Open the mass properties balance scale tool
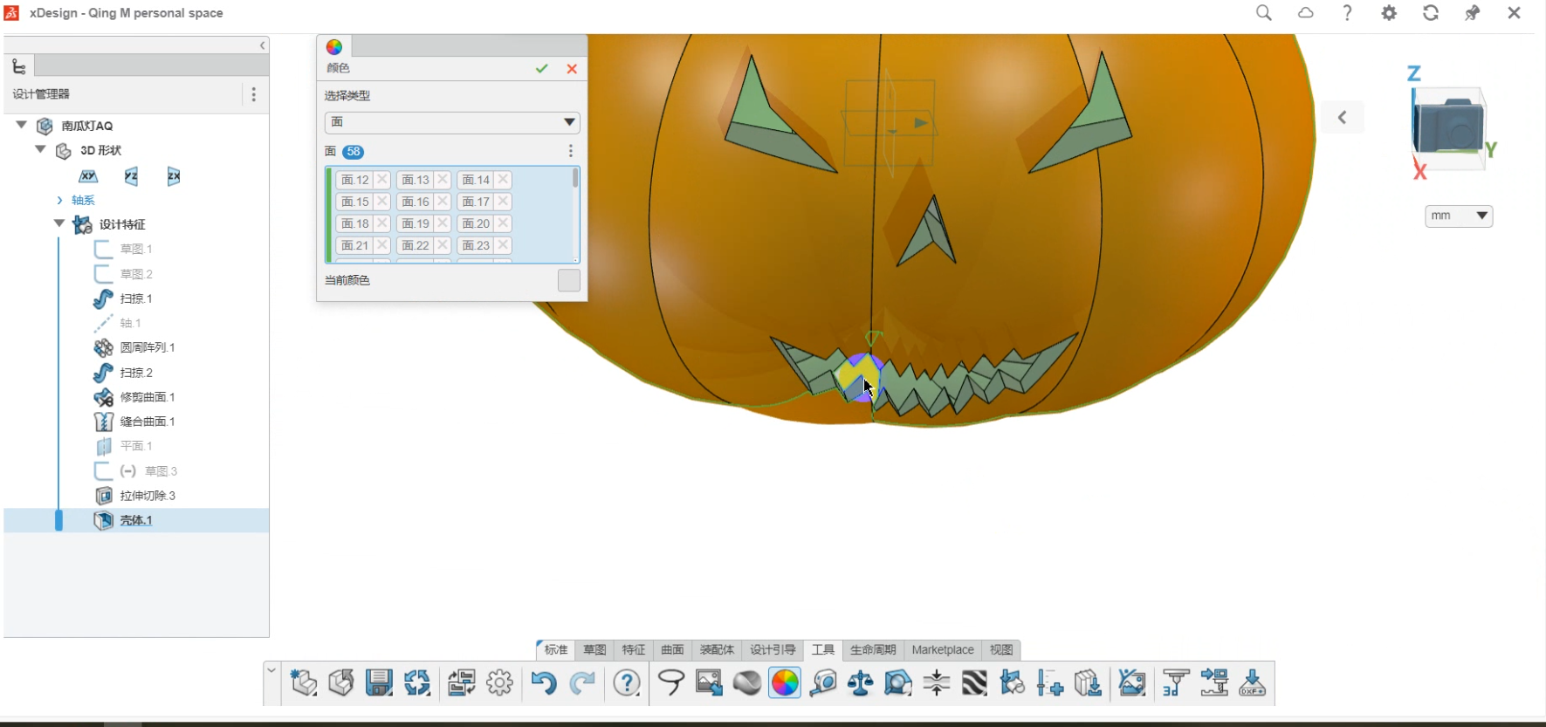 click(x=861, y=682)
